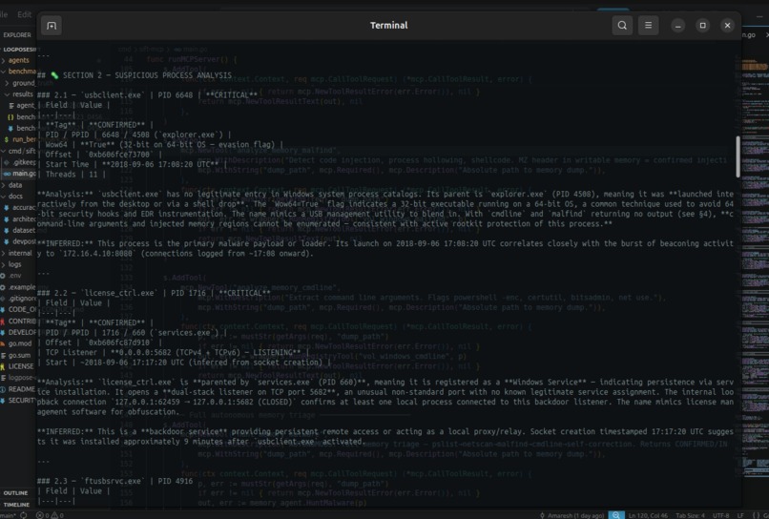The image size is (769, 519).
Task: Select UTF-8 encoding in status bar
Action: click(x=720, y=515)
